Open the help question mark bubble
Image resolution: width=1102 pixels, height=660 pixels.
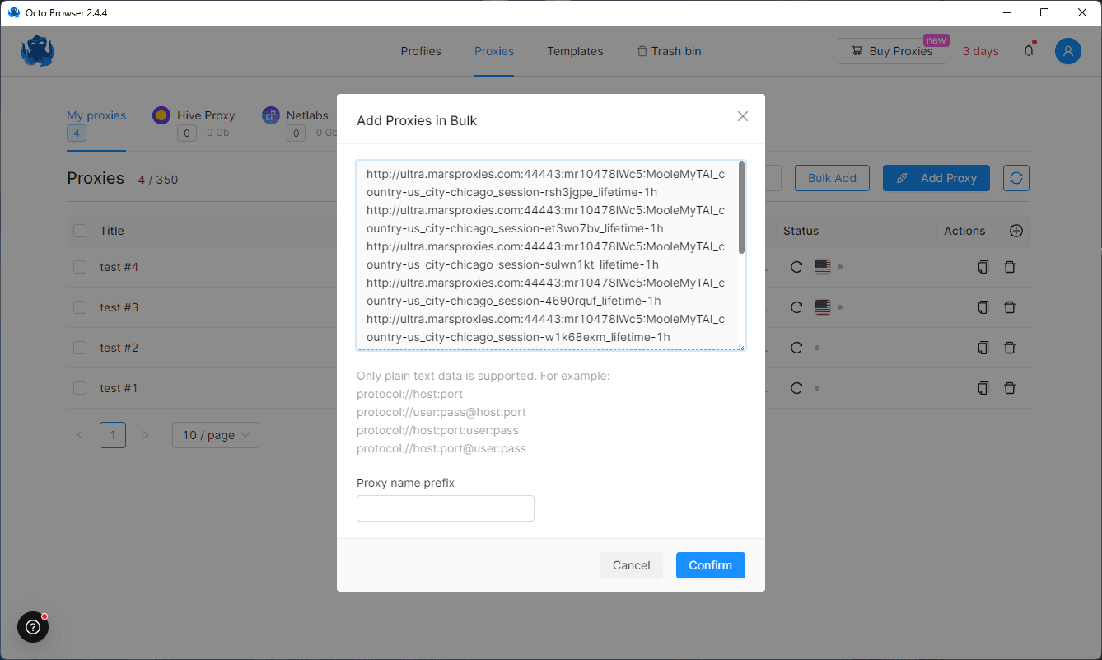click(x=33, y=627)
